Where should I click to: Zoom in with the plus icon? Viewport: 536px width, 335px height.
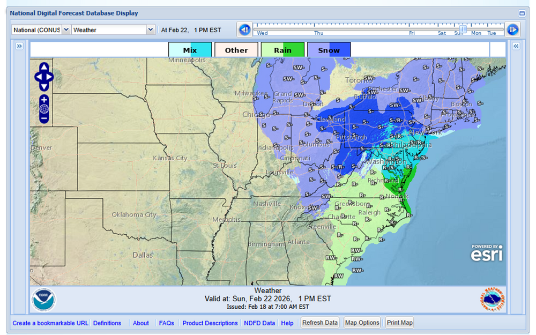pos(44,100)
